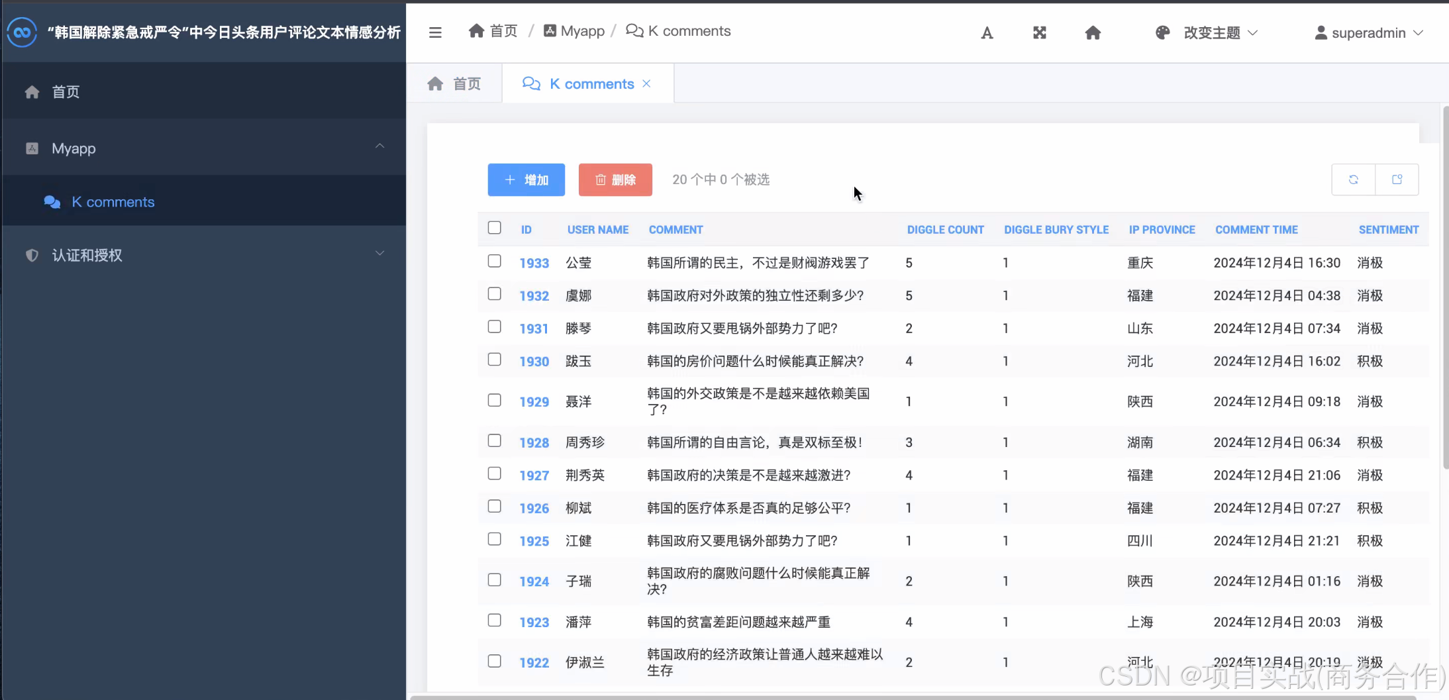Select K comments in sidebar menu
Image resolution: width=1449 pixels, height=700 pixels.
point(113,202)
